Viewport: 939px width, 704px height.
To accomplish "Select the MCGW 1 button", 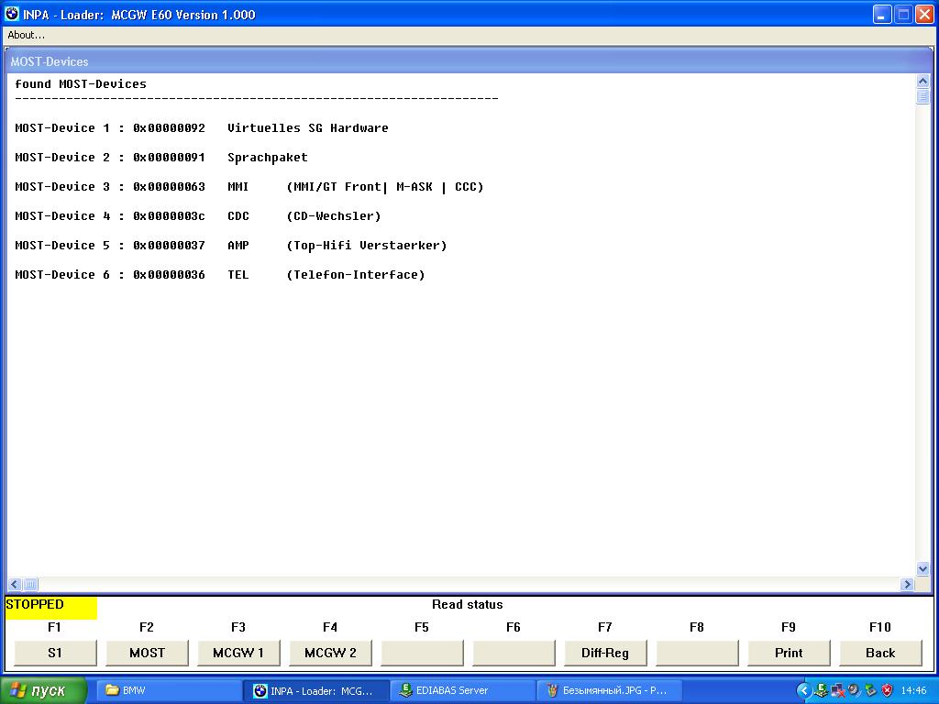I will 238,653.
